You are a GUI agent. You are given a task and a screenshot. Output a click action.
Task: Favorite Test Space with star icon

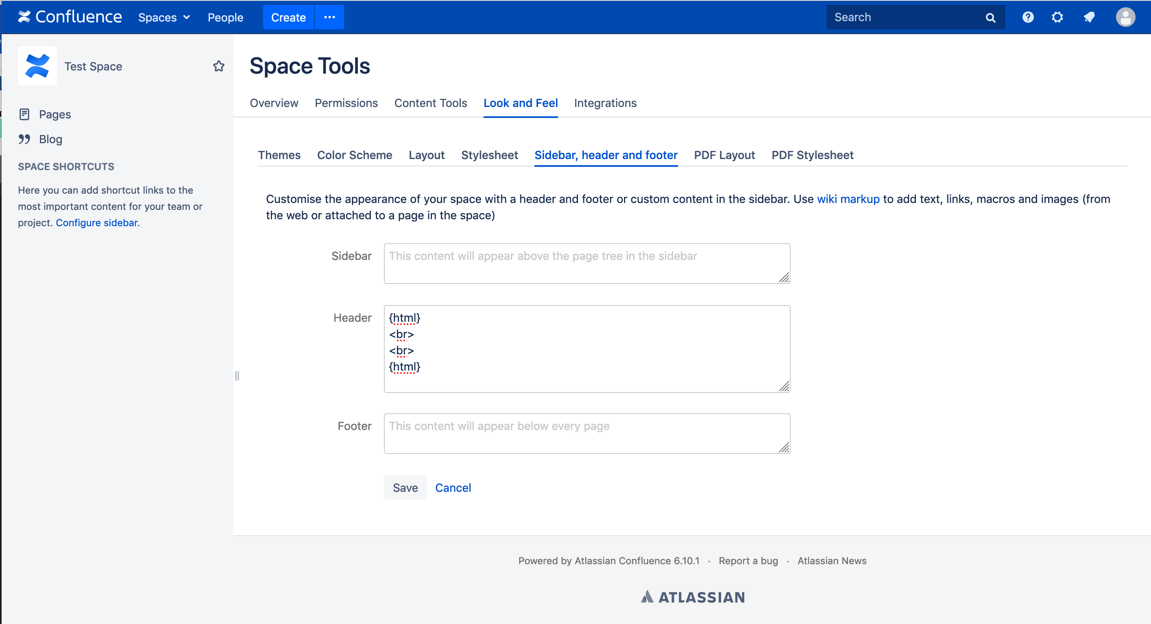click(x=218, y=66)
